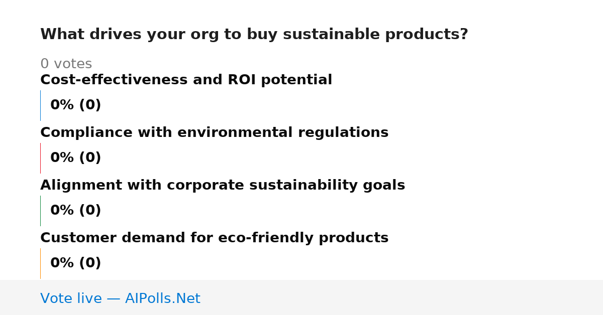Click 0% (0) result for Cost-effectiveness
This screenshot has height=315, width=603.
pyautogui.click(x=75, y=105)
